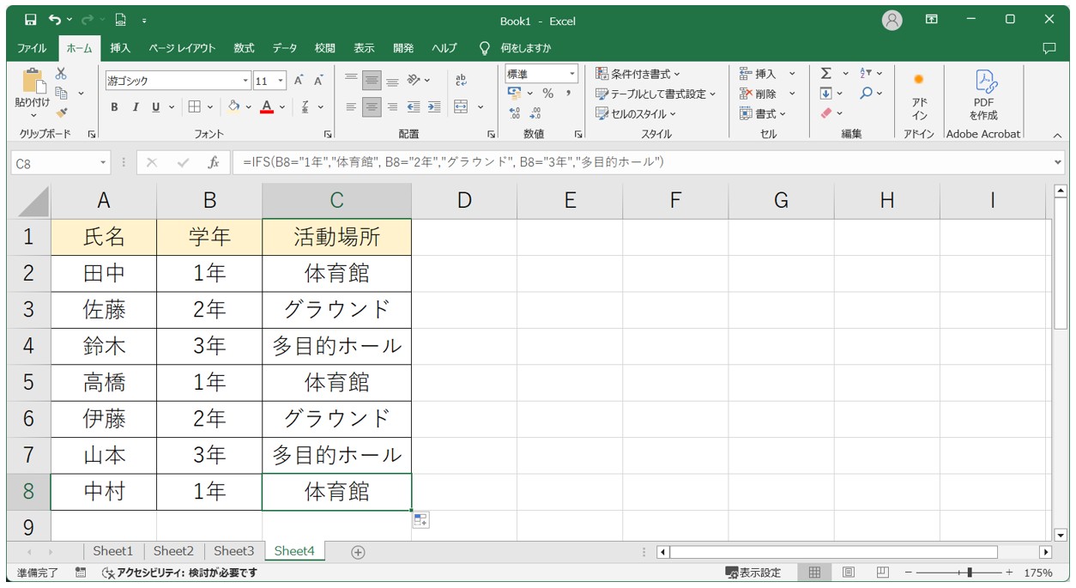
Task: Switch to Page Layout view in status bar
Action: 848,573
